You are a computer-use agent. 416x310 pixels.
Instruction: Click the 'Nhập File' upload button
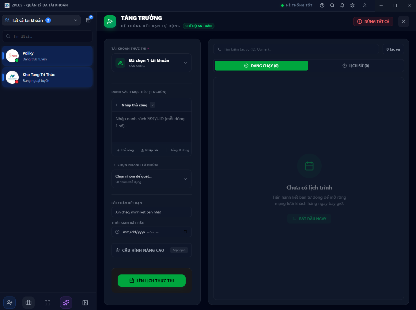(149, 150)
